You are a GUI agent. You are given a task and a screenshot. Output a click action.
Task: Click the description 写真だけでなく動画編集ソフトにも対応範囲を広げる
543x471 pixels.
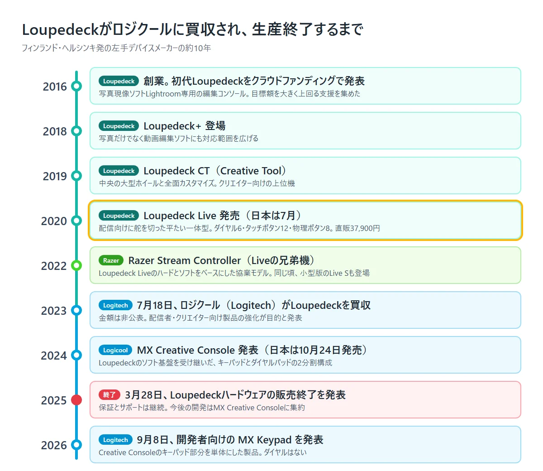point(179,139)
